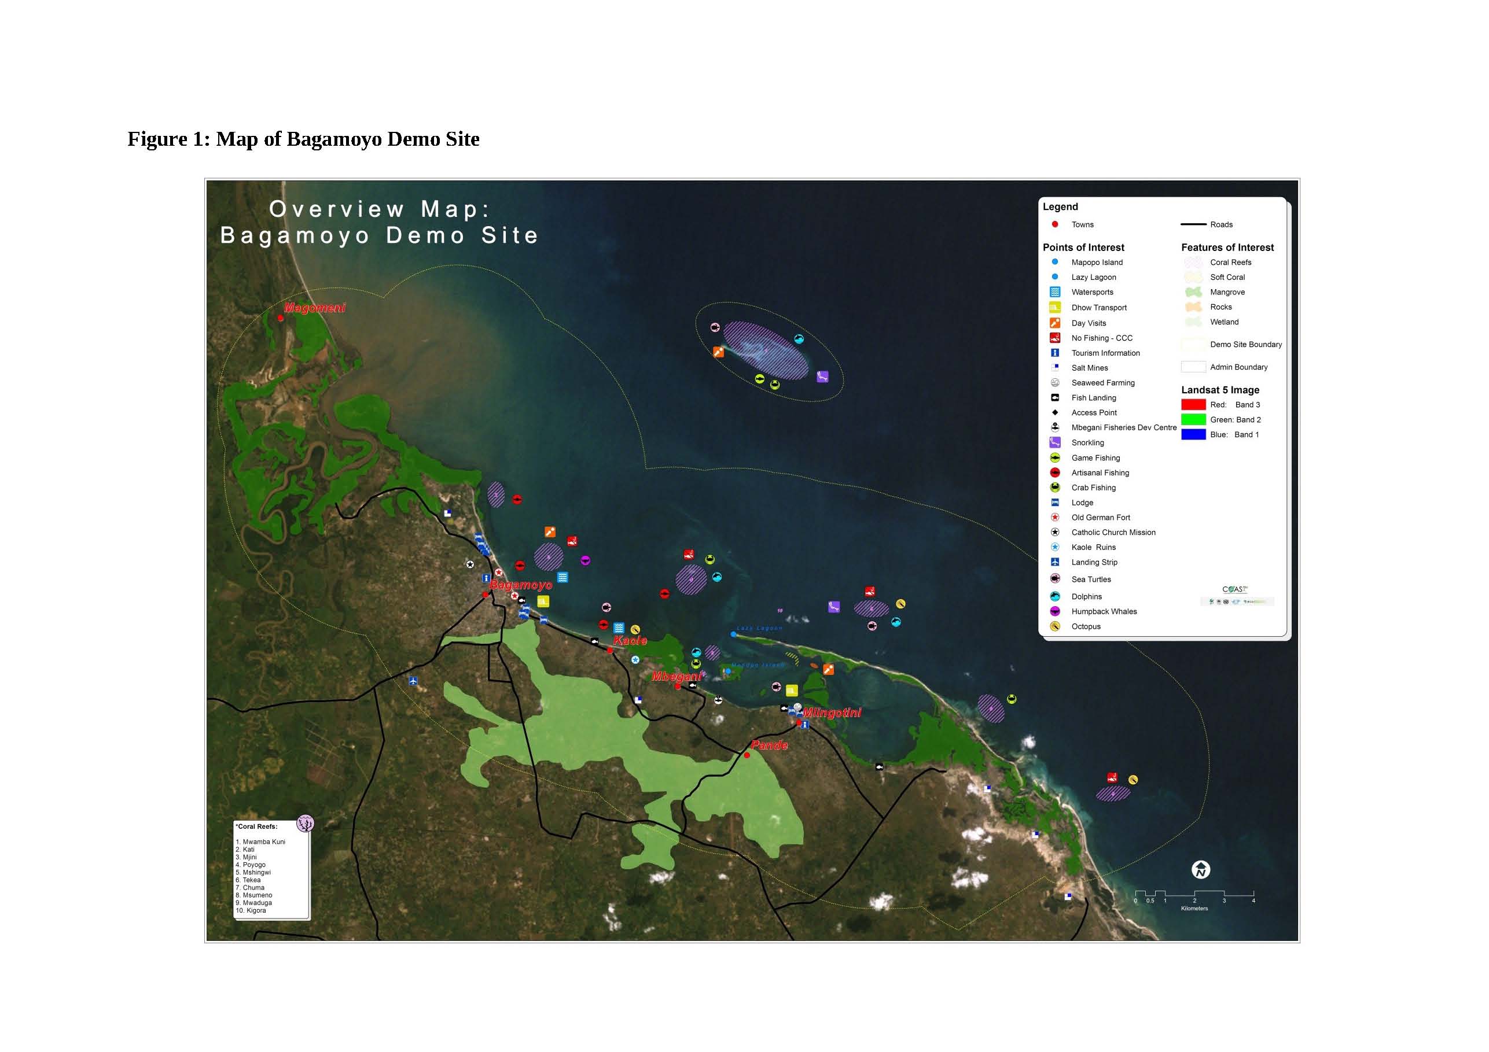Viewport: 1489px width, 1052px height.
Task: Click the Humpback Whales legend icon
Action: coord(1054,611)
